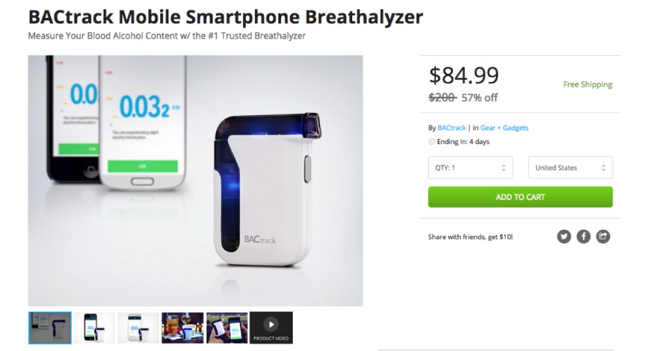
Task: Click the clock icon beside Ending In
Action: (432, 142)
